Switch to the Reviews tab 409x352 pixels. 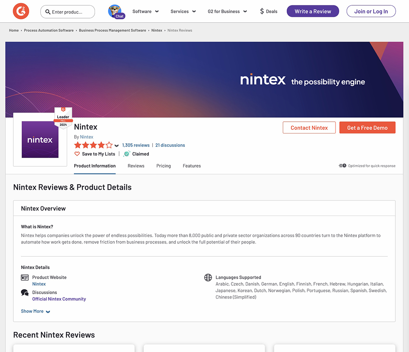pos(136,166)
